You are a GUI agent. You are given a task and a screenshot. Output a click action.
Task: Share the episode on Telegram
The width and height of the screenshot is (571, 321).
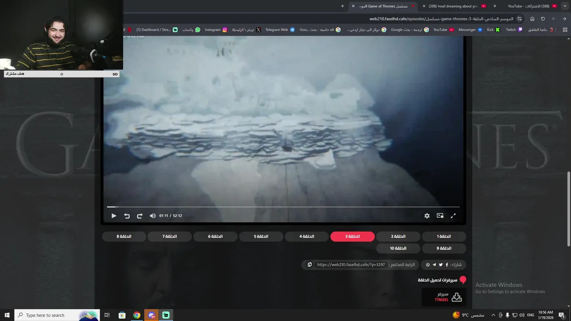434,265
